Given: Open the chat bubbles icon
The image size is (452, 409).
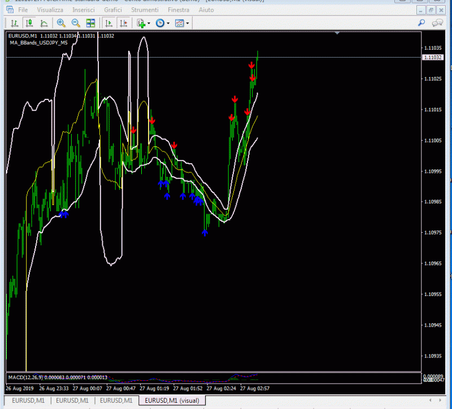Looking at the screenshot, I should tap(437, 23).
